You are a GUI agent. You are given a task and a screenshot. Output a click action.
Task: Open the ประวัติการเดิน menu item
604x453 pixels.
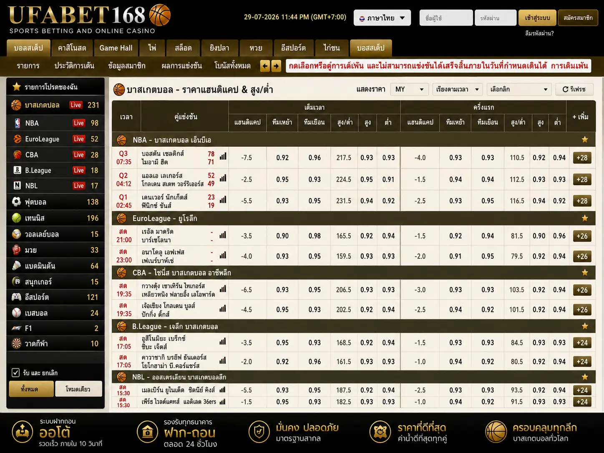74,66
